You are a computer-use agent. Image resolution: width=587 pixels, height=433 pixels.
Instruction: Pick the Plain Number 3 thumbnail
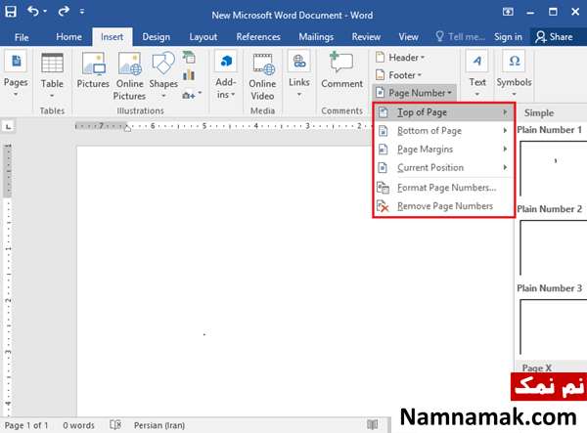554,326
